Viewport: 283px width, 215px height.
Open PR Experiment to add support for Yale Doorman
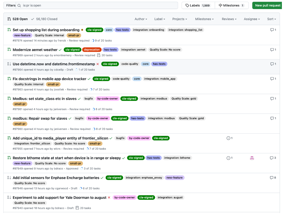click(59, 197)
